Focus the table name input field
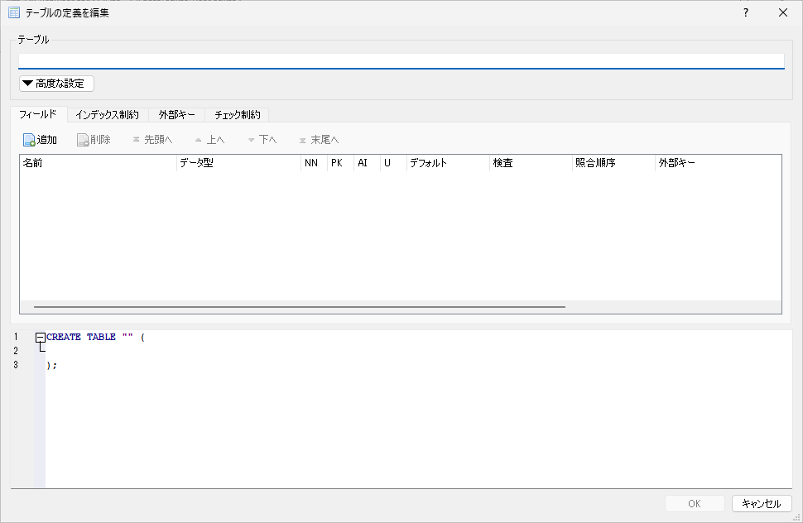Viewport: 803px width, 523px height. pyautogui.click(x=401, y=60)
